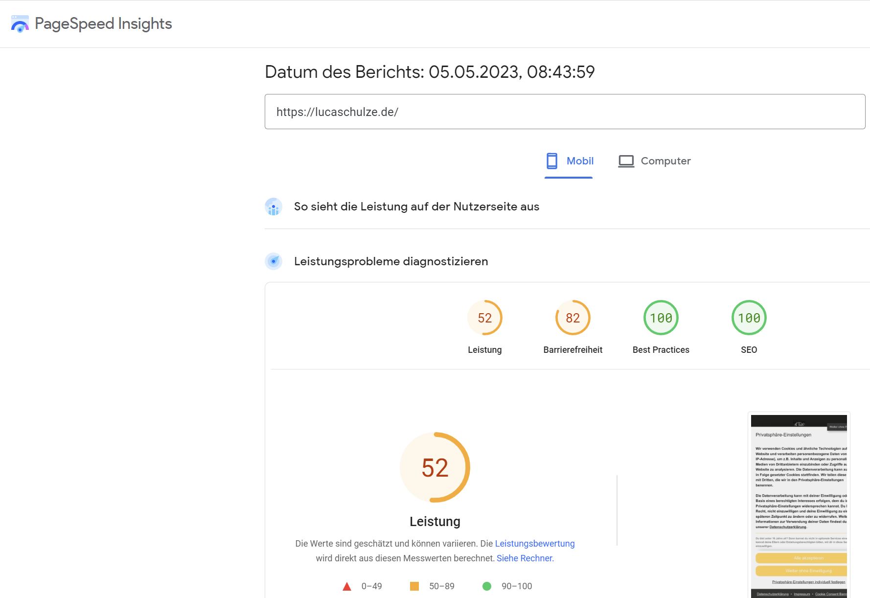Click the Barrierefreiheit label

573,350
